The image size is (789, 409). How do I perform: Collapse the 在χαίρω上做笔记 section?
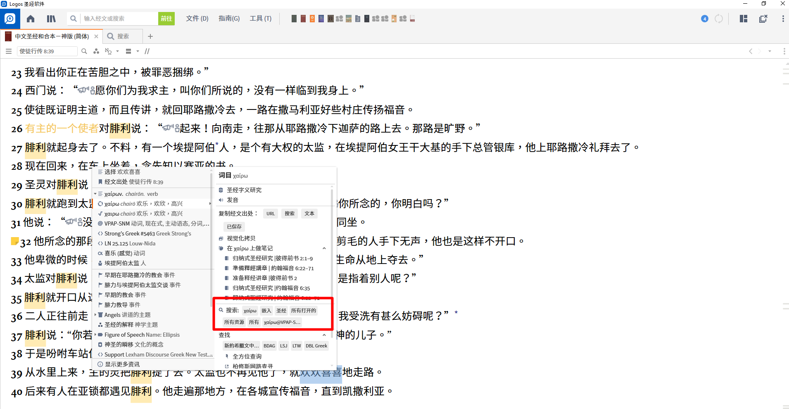click(x=324, y=248)
